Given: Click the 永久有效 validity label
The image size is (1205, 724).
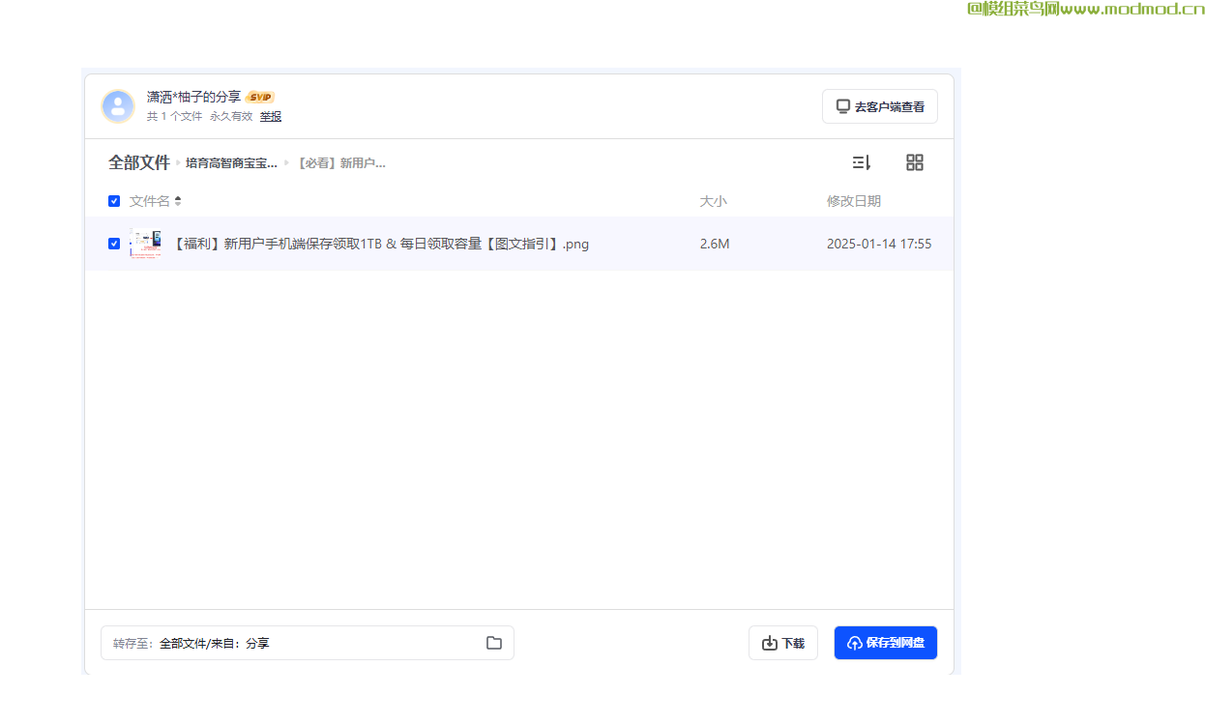Looking at the screenshot, I should tap(231, 116).
